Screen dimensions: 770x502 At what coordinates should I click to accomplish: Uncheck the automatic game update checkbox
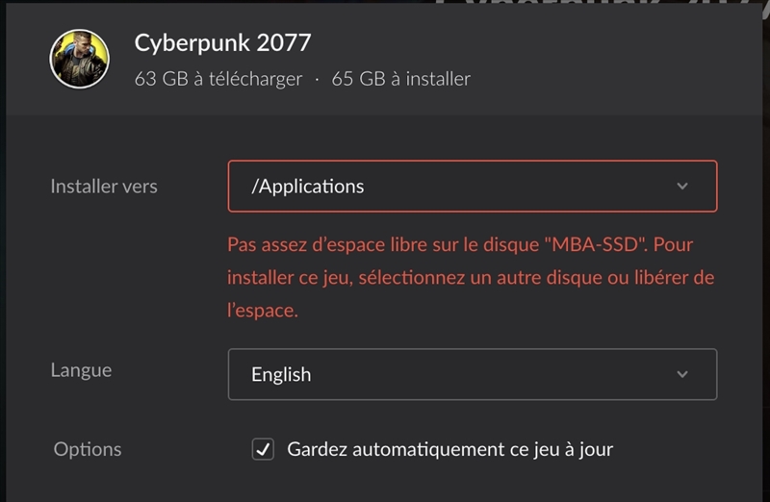click(x=262, y=449)
